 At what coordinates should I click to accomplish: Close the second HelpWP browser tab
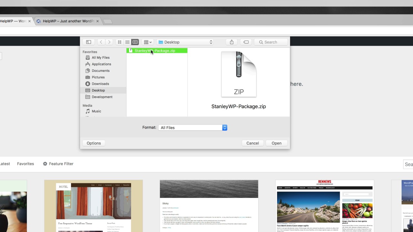click(97, 21)
